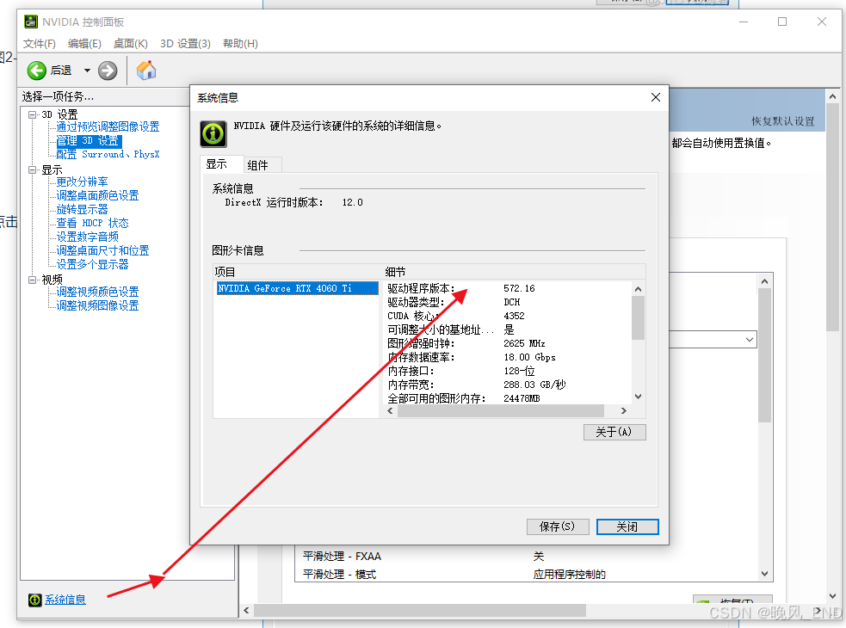The width and height of the screenshot is (846, 628).
Task: Click the NVIDIA control panel title icon
Action: point(31,22)
